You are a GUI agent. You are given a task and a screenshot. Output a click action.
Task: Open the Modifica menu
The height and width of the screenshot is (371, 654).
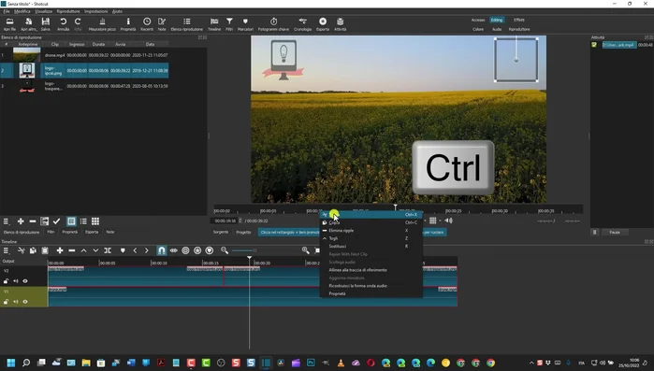pos(22,11)
